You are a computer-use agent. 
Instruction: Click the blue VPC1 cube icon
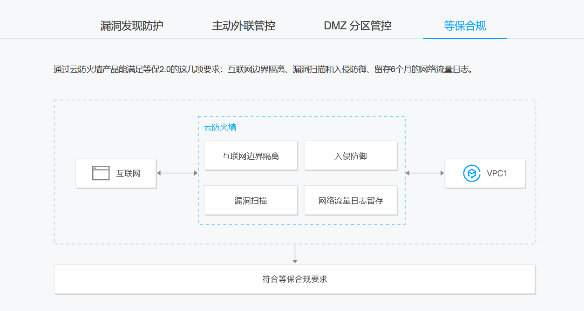pyautogui.click(x=471, y=173)
